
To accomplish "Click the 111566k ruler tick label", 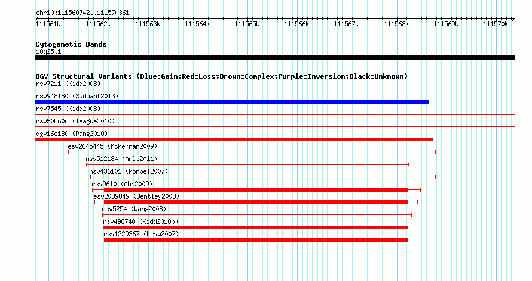I will pos(296,24).
